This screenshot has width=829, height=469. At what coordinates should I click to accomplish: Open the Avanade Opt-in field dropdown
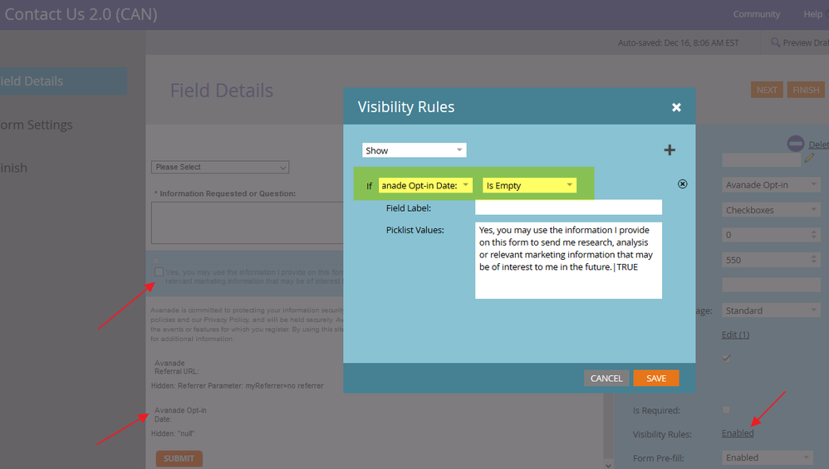click(771, 185)
